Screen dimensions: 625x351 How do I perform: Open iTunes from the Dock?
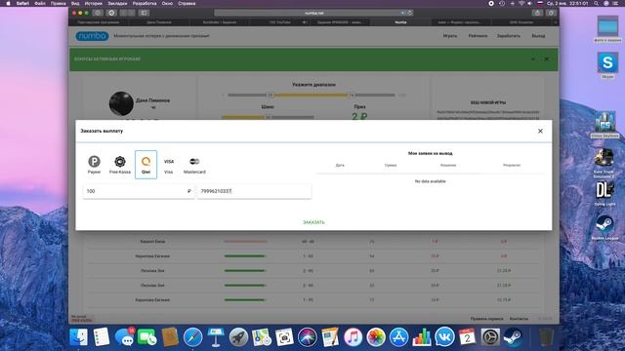(x=353, y=337)
